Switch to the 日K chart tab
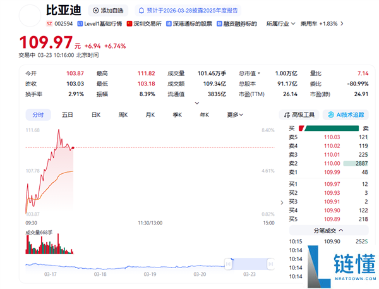 point(96,114)
